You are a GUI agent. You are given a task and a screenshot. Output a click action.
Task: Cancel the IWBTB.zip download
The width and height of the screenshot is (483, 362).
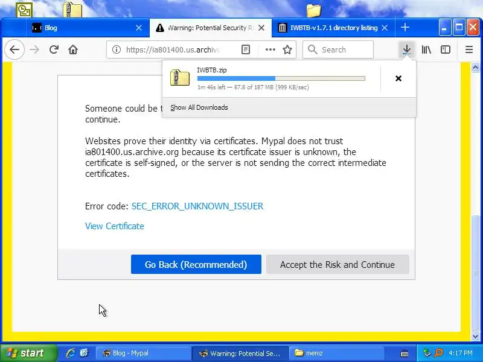pyautogui.click(x=398, y=78)
